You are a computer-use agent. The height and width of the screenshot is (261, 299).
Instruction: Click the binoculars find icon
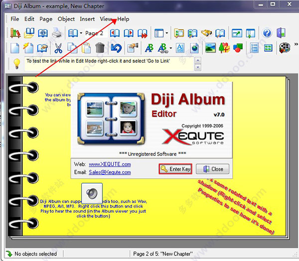206,33
